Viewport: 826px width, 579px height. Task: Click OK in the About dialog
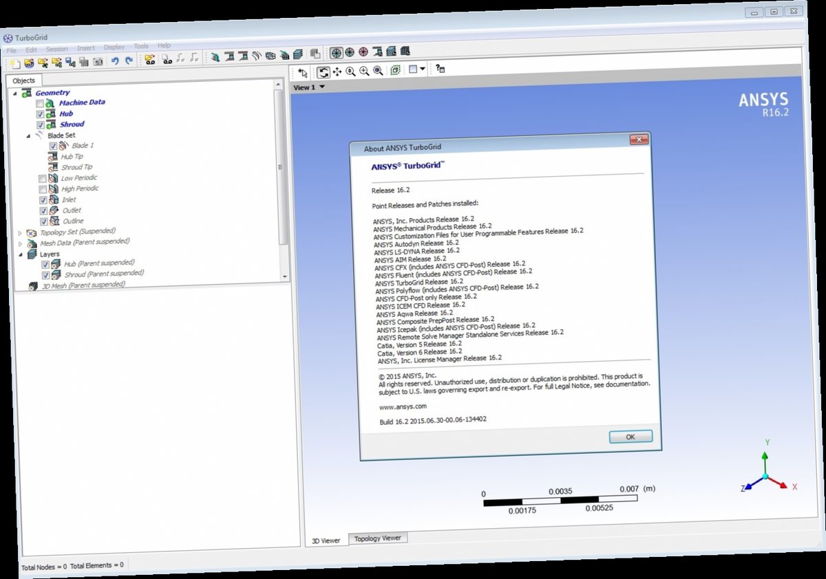[631, 437]
